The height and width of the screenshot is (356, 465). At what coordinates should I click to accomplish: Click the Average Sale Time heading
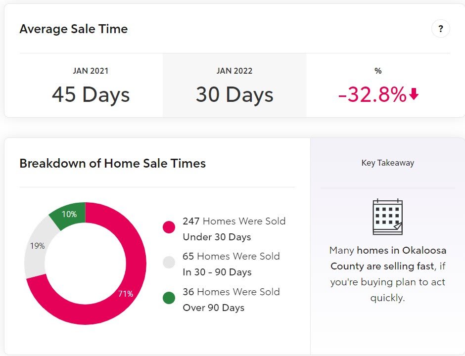coord(74,29)
